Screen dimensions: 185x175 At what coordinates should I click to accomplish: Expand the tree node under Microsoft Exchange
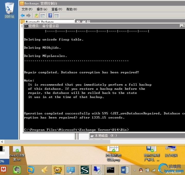point(22,26)
